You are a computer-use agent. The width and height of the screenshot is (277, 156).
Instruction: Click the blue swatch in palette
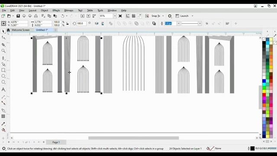264,81
